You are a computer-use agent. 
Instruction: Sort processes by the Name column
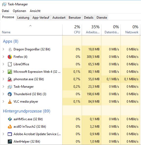tap(31, 30)
